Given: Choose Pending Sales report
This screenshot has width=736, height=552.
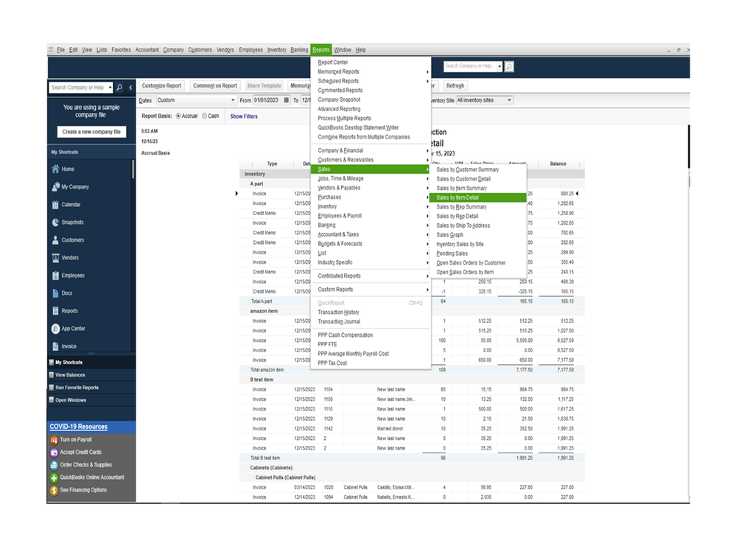Looking at the screenshot, I should [x=477, y=254].
